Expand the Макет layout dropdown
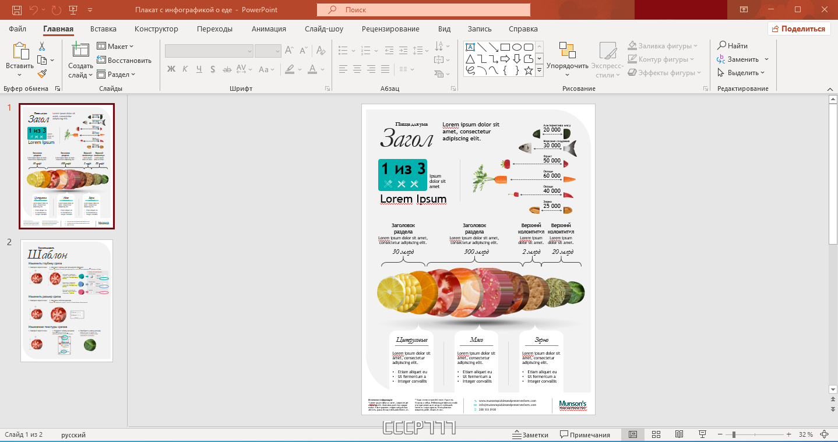Viewport: 838px width, 442px height. tap(115, 46)
